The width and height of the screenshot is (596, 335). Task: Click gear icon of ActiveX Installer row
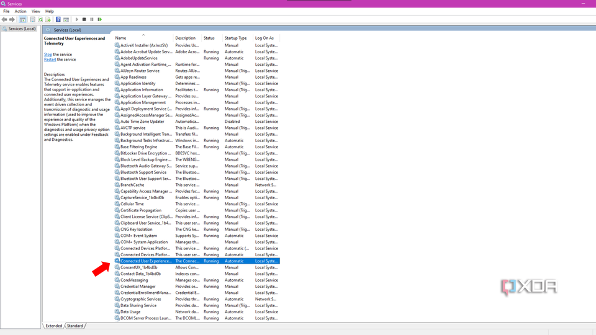pos(117,45)
